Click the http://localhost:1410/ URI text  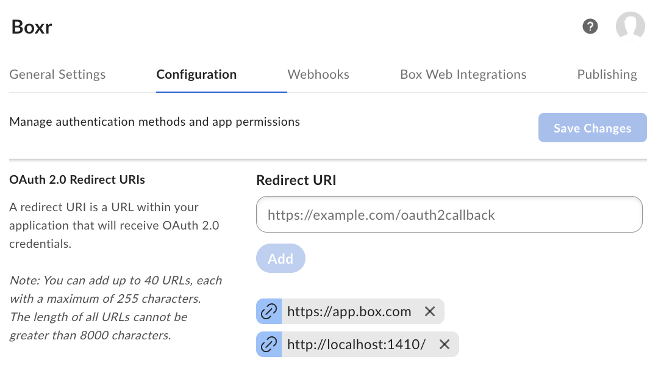(356, 344)
